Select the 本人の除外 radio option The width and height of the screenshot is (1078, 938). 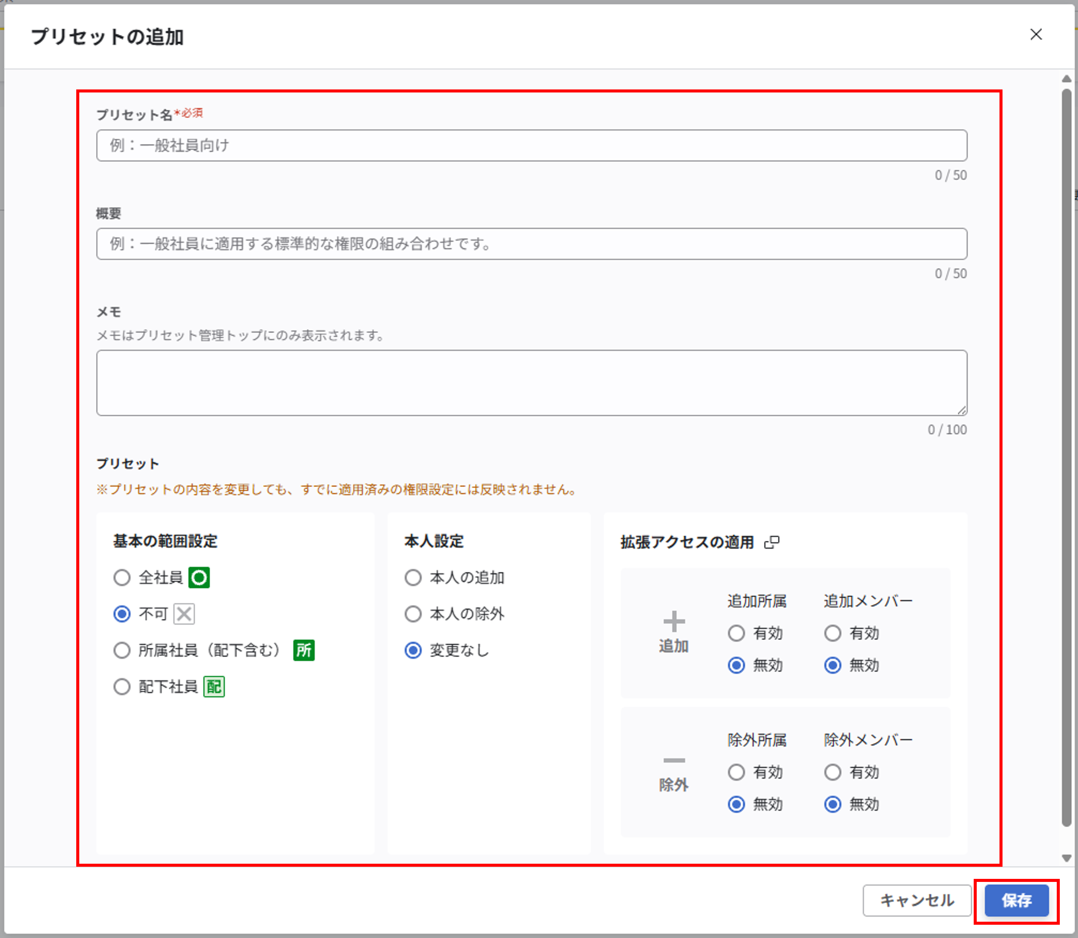tap(413, 614)
